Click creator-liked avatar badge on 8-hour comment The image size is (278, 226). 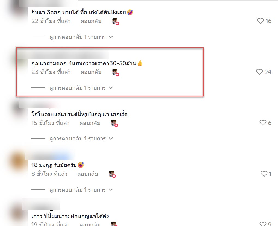(x=112, y=174)
